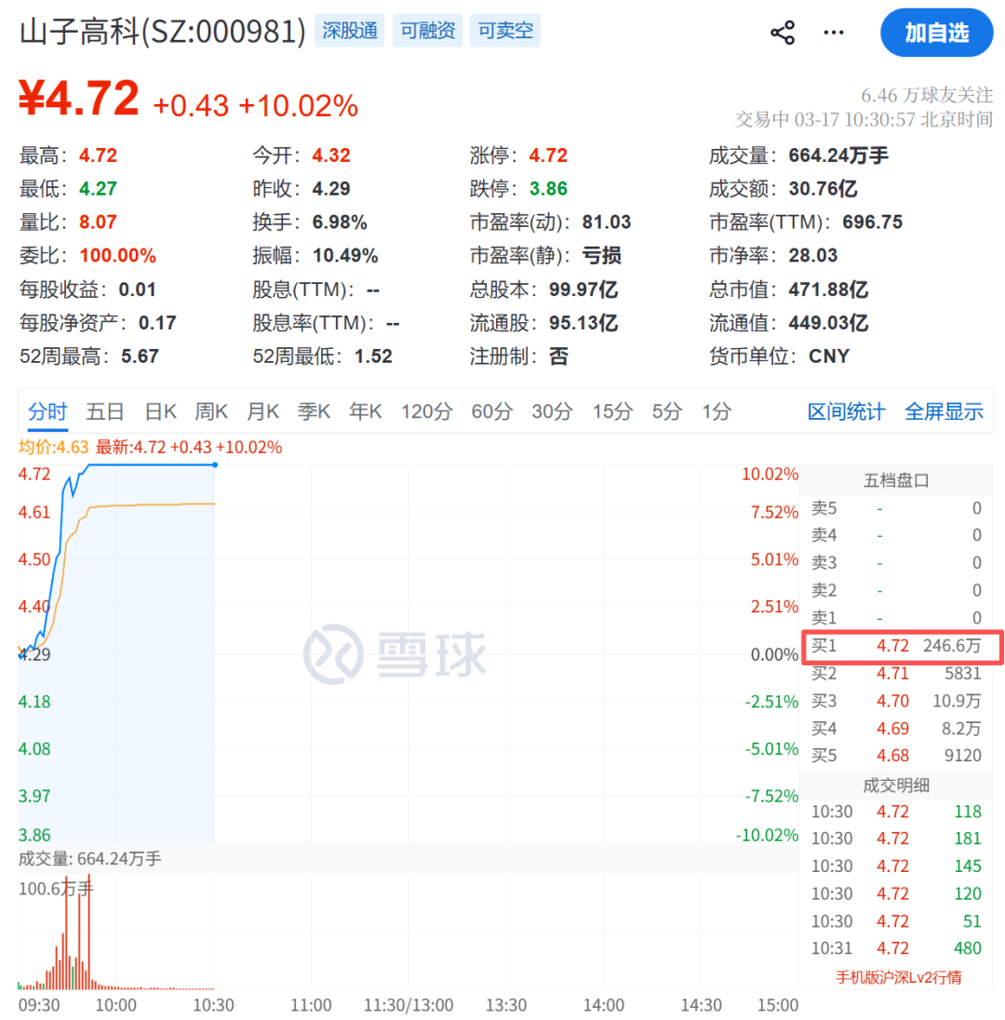Click the active 分时 chart tab
Screen dimensions: 1005x1020
click(47, 411)
